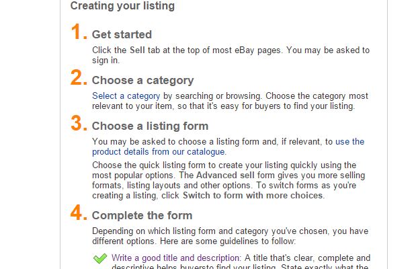Click the orange step number 4

79,213
